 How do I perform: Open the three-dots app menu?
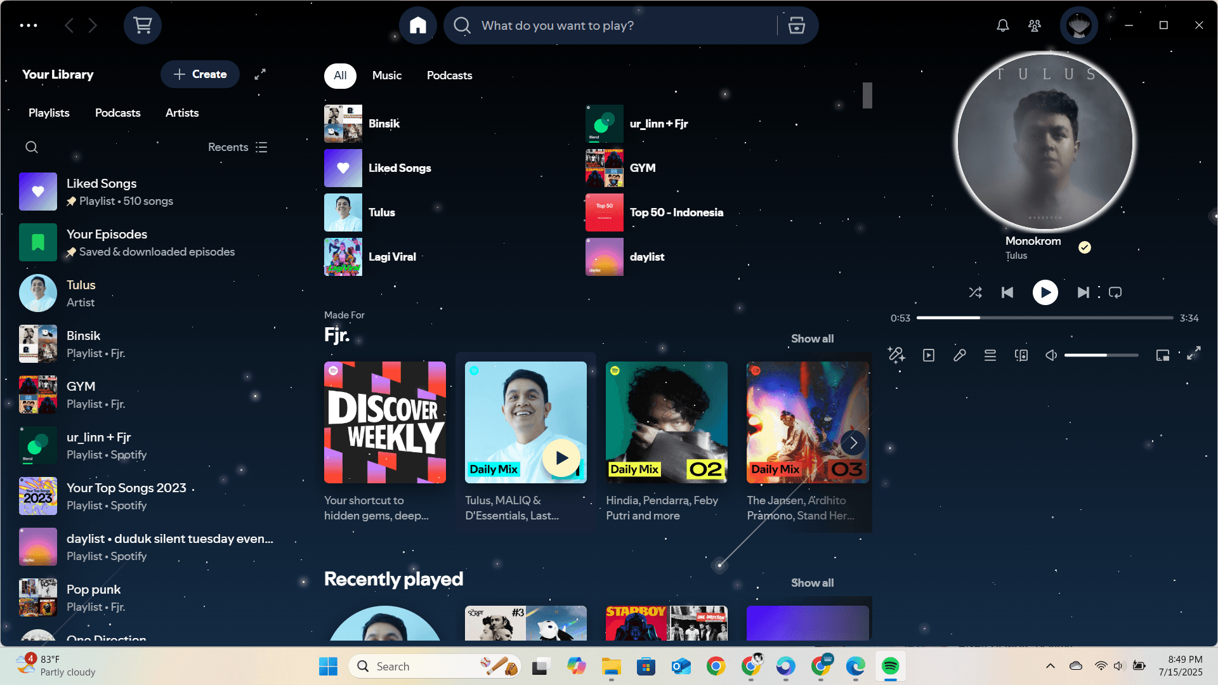coord(29,25)
